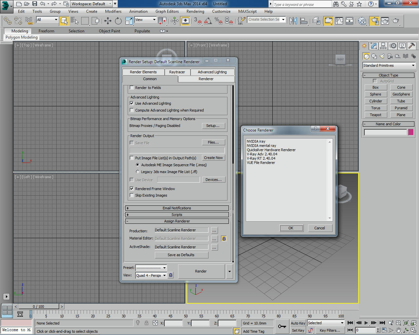
Task: Check Put Image File List(s) in Output Path(s)
Action: (132, 158)
